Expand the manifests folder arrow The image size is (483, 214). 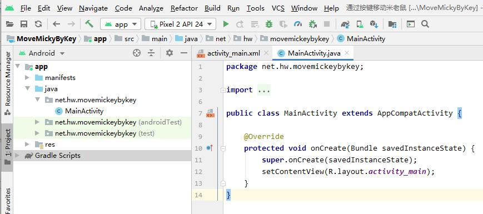27,78
